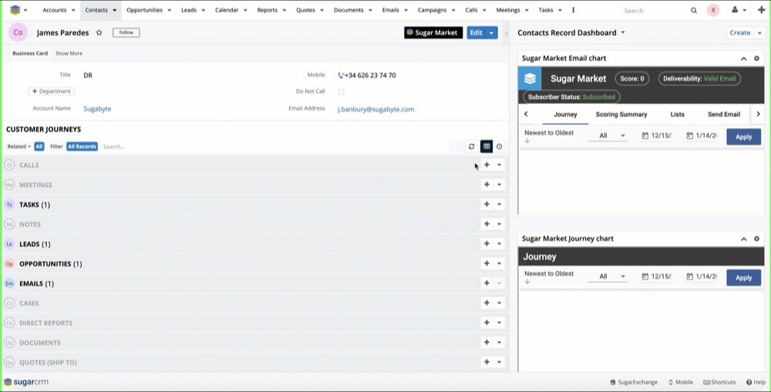Viewport: 771px width, 392px height.
Task: Open the Opportunities module dropdown arrow
Action: click(x=169, y=10)
